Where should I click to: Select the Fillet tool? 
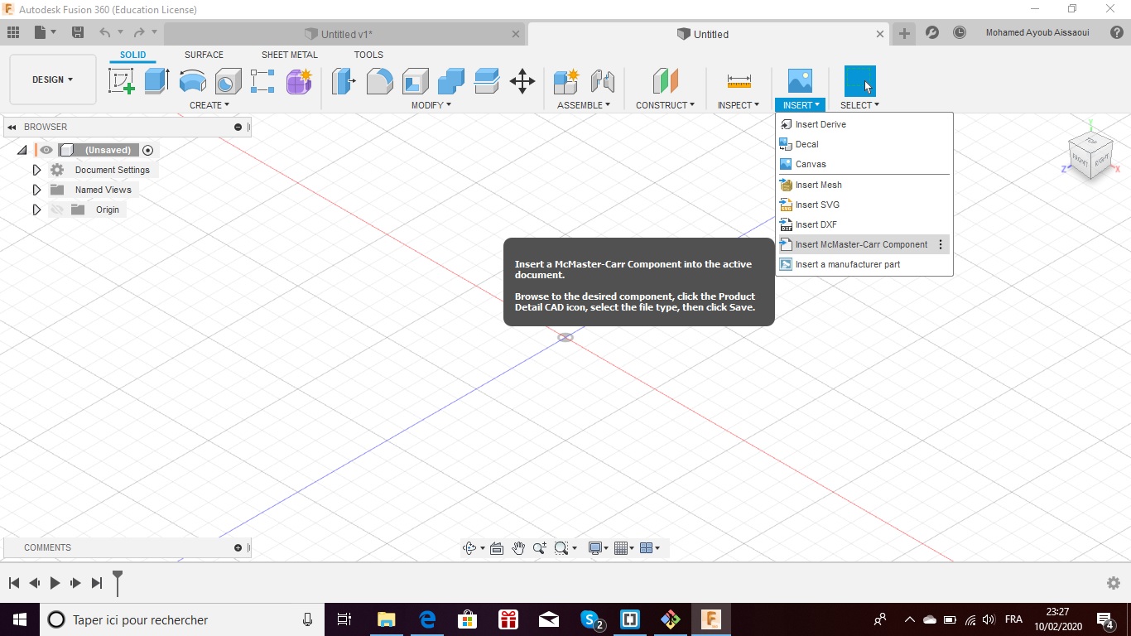tap(379, 81)
